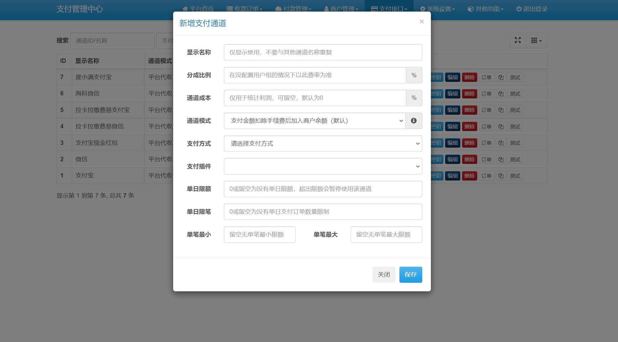The height and width of the screenshot is (342, 618).
Task: Open the 其他功能 menu
Action: [x=486, y=9]
